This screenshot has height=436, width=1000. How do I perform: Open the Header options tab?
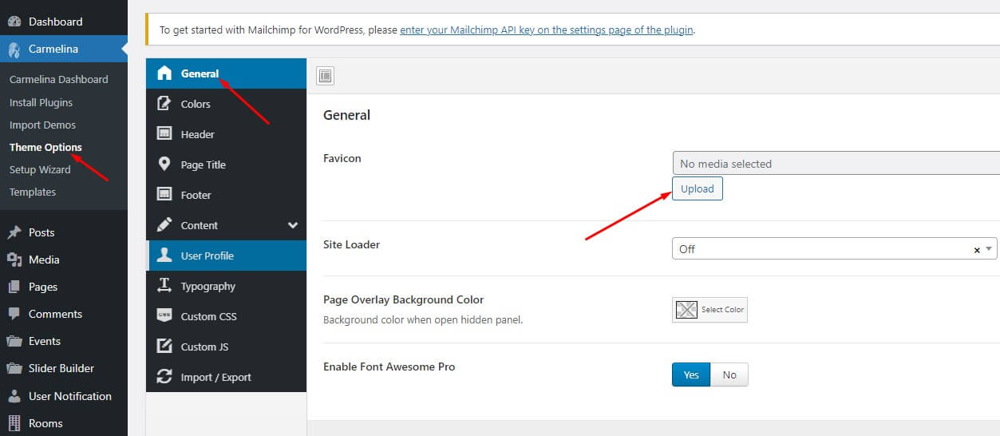[x=197, y=134]
